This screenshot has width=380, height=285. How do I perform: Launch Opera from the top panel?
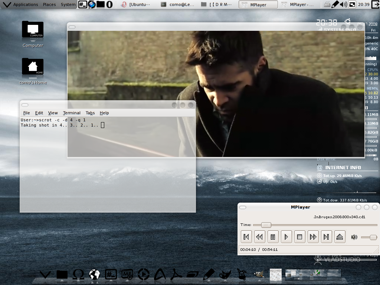(109, 4)
